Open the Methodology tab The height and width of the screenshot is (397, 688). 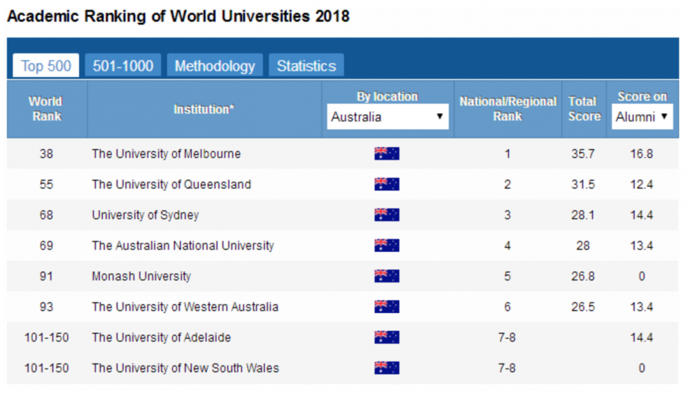coord(215,66)
